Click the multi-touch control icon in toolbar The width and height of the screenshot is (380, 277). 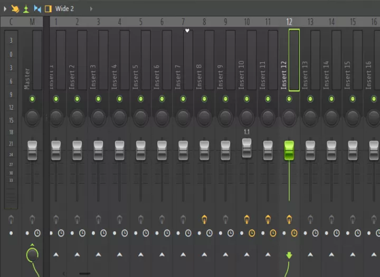(x=15, y=9)
